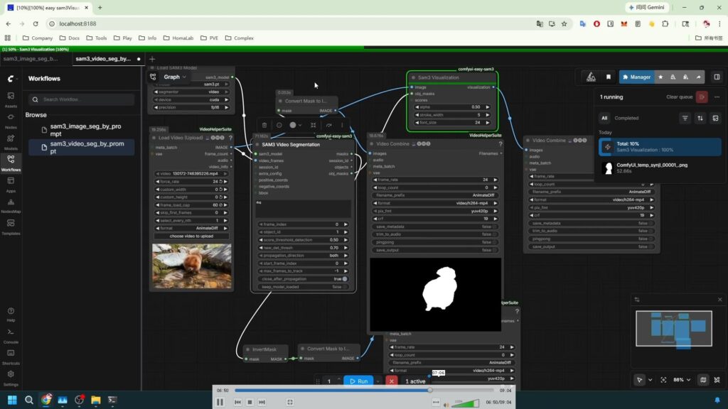Open the Models sidebar panel
Image resolution: width=728 pixels, height=409 pixels.
[x=11, y=141]
